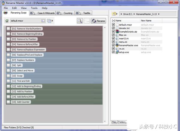Click the copy script pages icon

[49, 21]
